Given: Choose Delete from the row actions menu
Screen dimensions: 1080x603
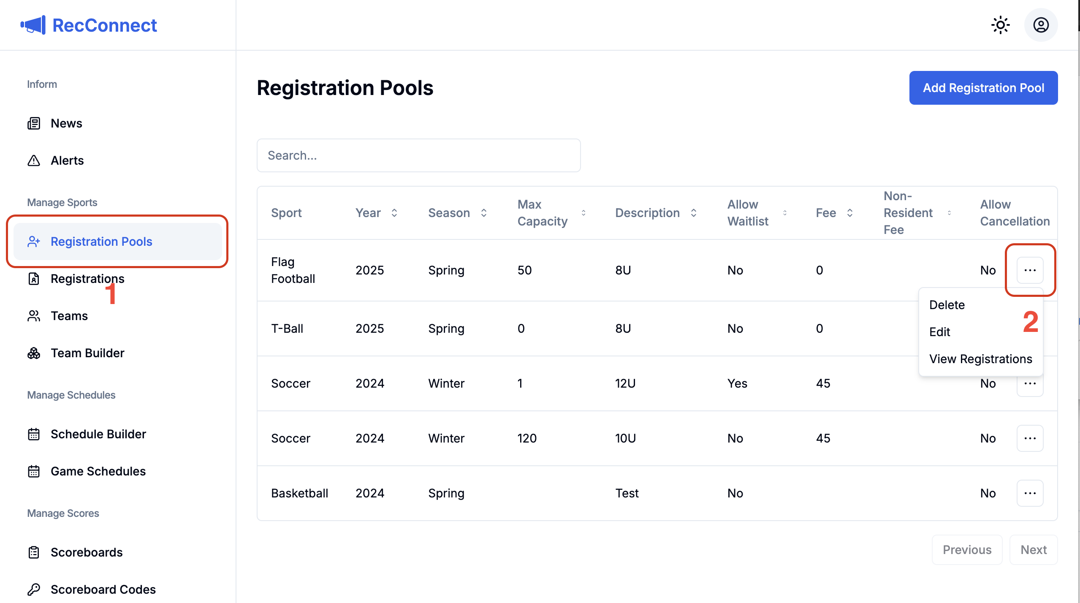Looking at the screenshot, I should point(947,305).
